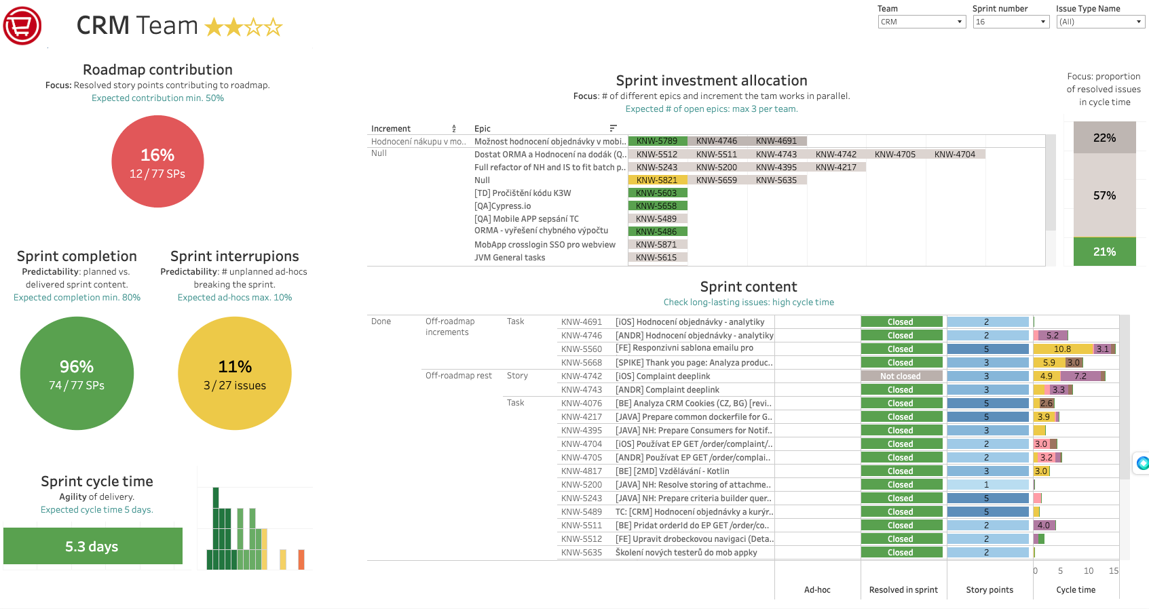Select the red 16% roadmap contribution circle

pos(157,161)
